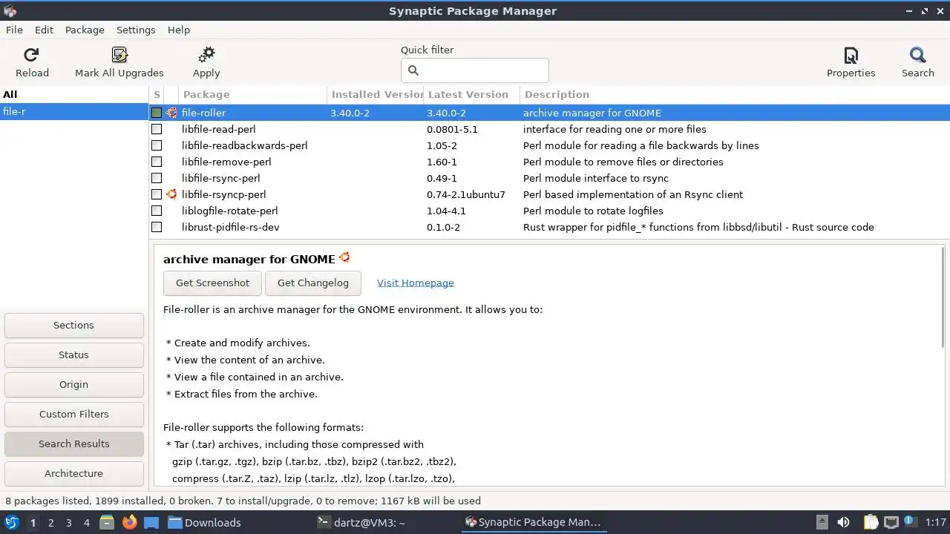Click the description pane vertical scrollbar
950x534 pixels.
(943, 297)
